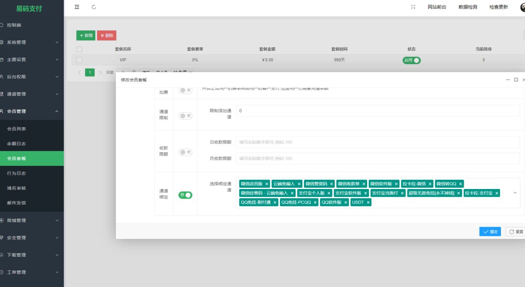Screen dimensions: 525x287
Task: Click the green 新增 button
Action: tap(86, 35)
